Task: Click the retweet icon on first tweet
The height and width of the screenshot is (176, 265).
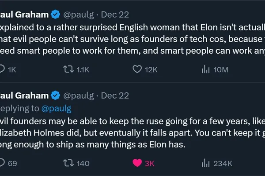Action: (x=68, y=69)
